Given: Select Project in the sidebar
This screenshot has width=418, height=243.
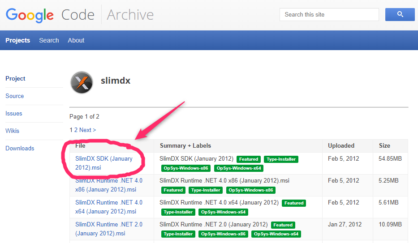Looking at the screenshot, I should [x=15, y=78].
